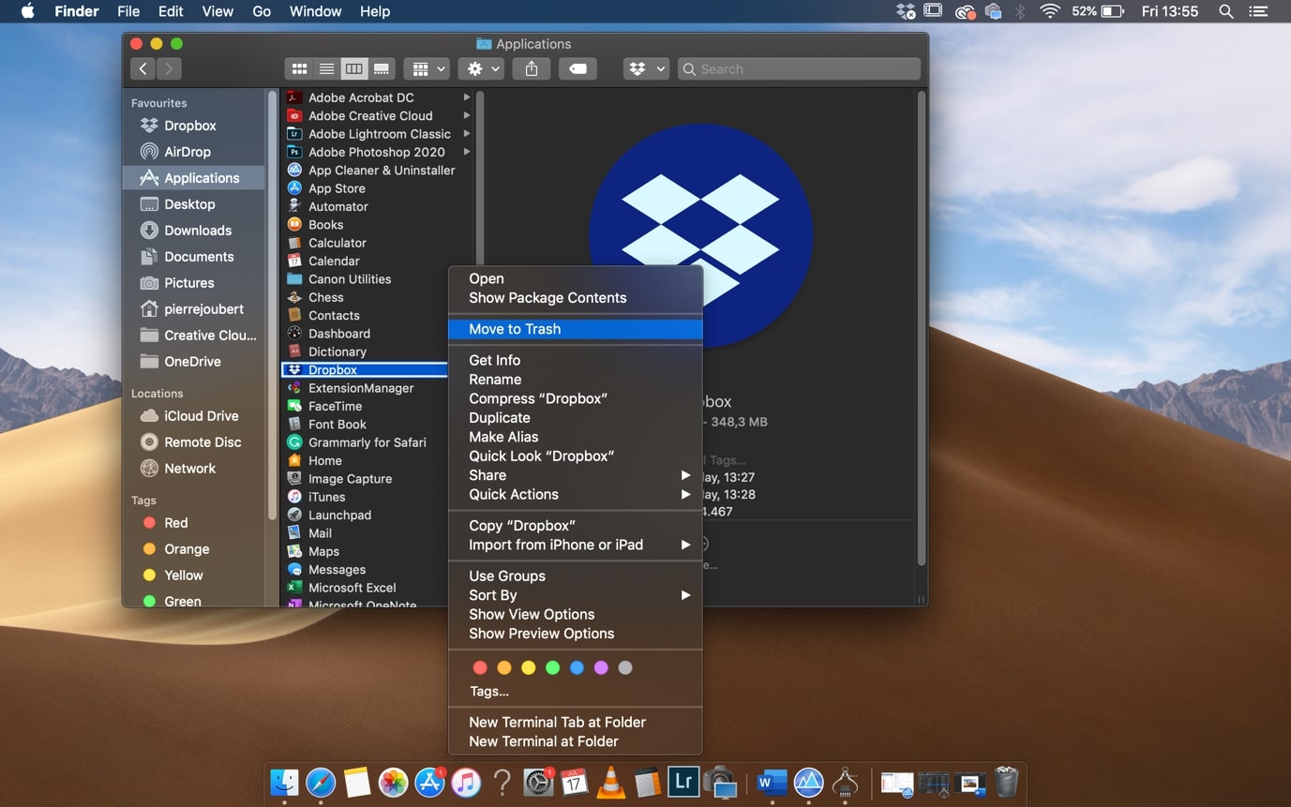Apply purple tag colour in context menu

pos(601,667)
